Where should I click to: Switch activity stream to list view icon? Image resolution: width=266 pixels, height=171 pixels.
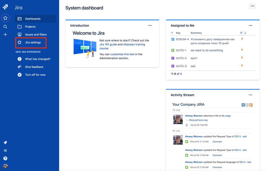[247, 105]
